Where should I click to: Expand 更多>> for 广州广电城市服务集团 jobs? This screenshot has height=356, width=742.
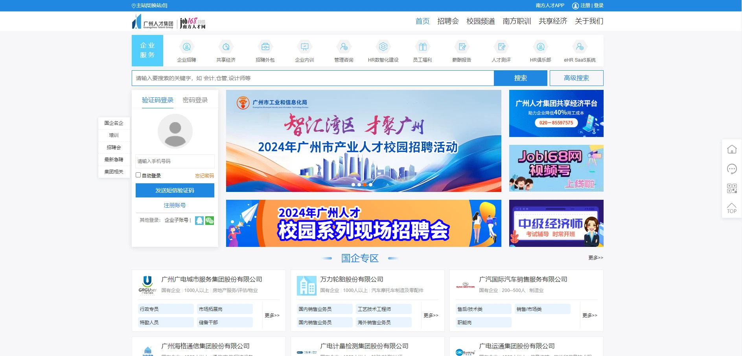tap(272, 315)
